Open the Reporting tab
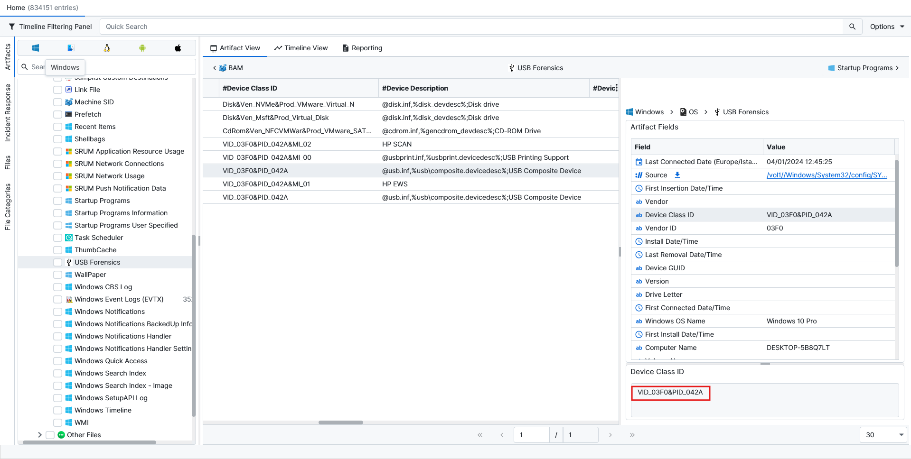 tap(362, 48)
